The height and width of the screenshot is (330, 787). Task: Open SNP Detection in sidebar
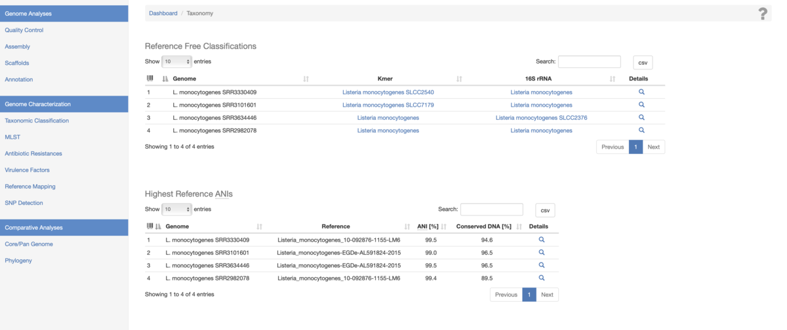click(24, 202)
